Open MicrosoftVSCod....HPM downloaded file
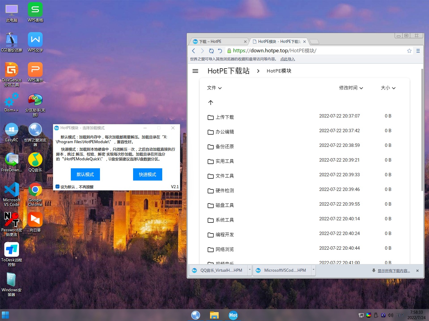429x321 pixels. (282, 270)
